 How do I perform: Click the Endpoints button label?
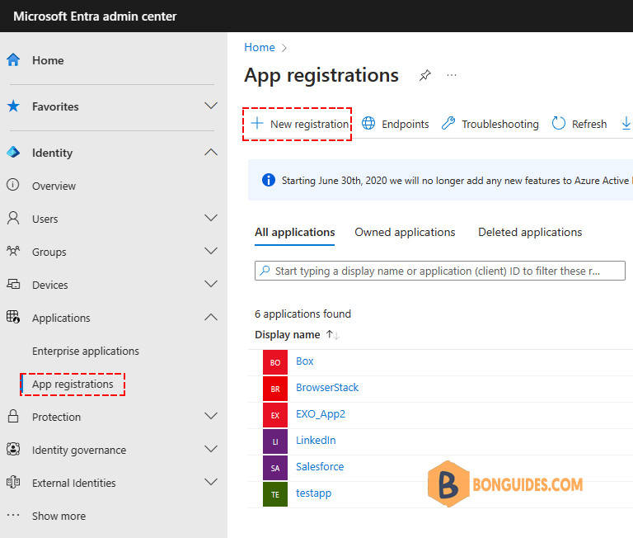pos(406,124)
